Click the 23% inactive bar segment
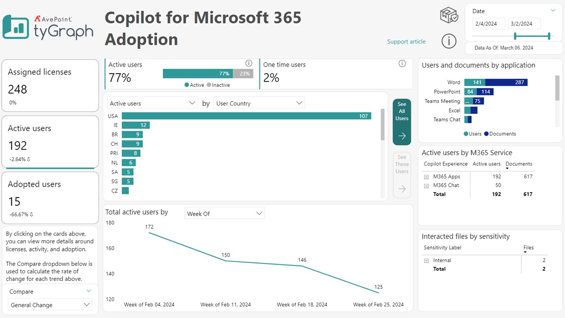The height and width of the screenshot is (318, 565). (x=243, y=74)
